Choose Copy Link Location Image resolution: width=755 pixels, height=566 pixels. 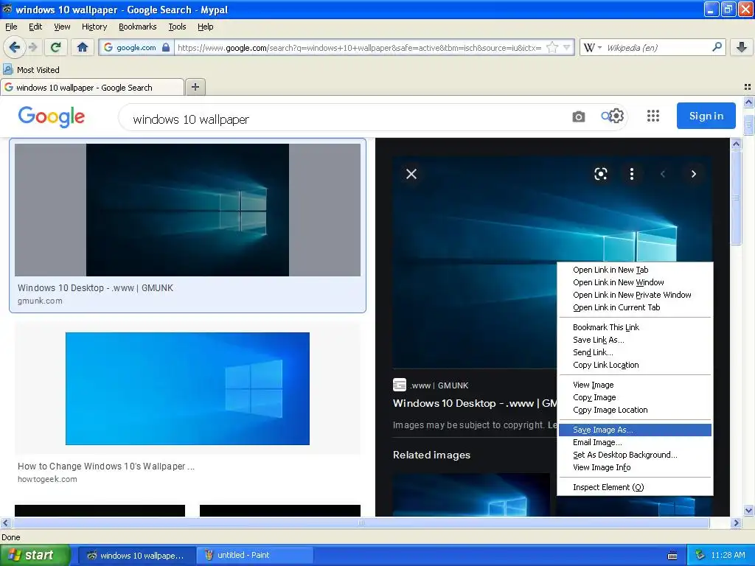pos(635,365)
